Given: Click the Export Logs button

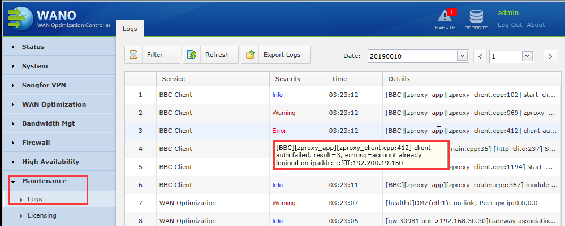Looking at the screenshot, I should (276, 55).
